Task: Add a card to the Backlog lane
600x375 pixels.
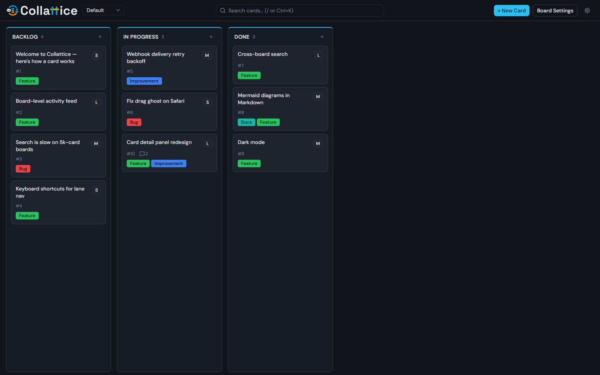Action: [x=100, y=37]
